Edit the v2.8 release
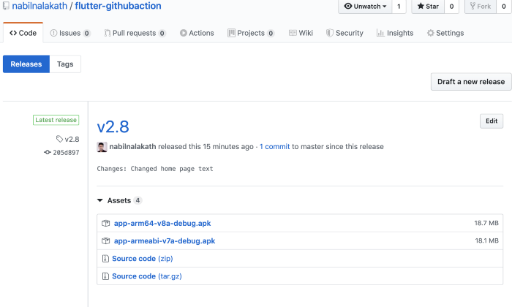512x307 pixels. 491,121
